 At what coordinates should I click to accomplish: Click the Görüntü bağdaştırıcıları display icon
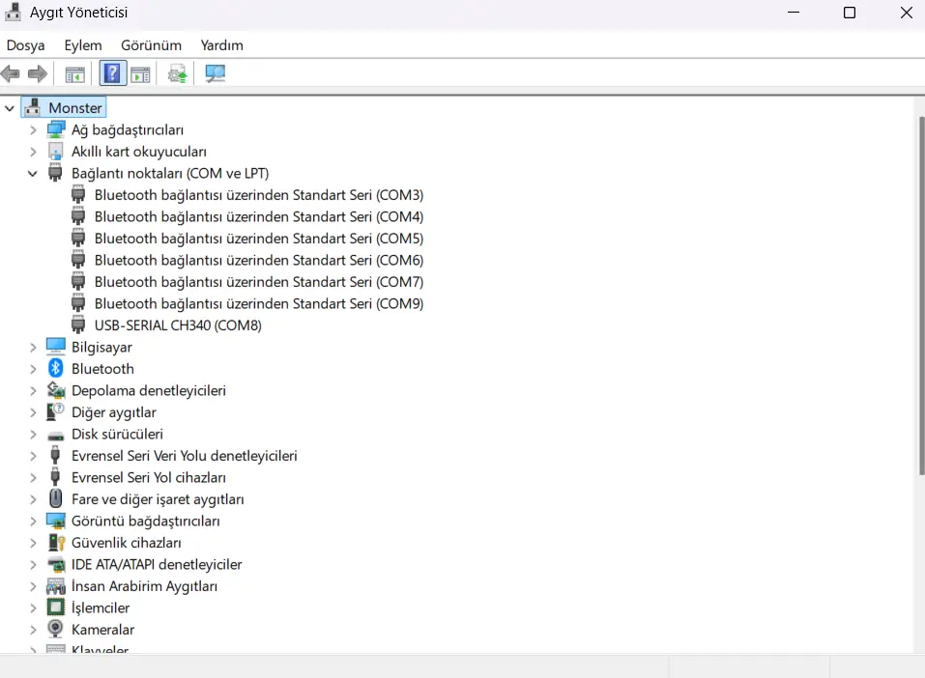55,521
